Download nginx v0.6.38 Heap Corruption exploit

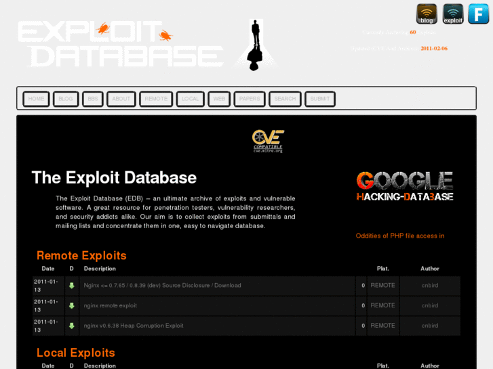click(x=72, y=326)
